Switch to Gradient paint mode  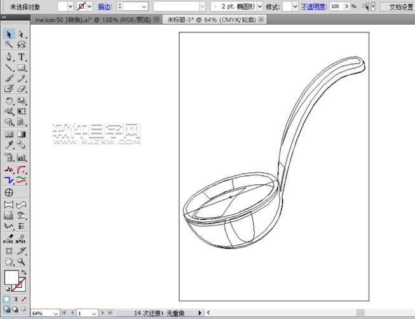click(16, 299)
